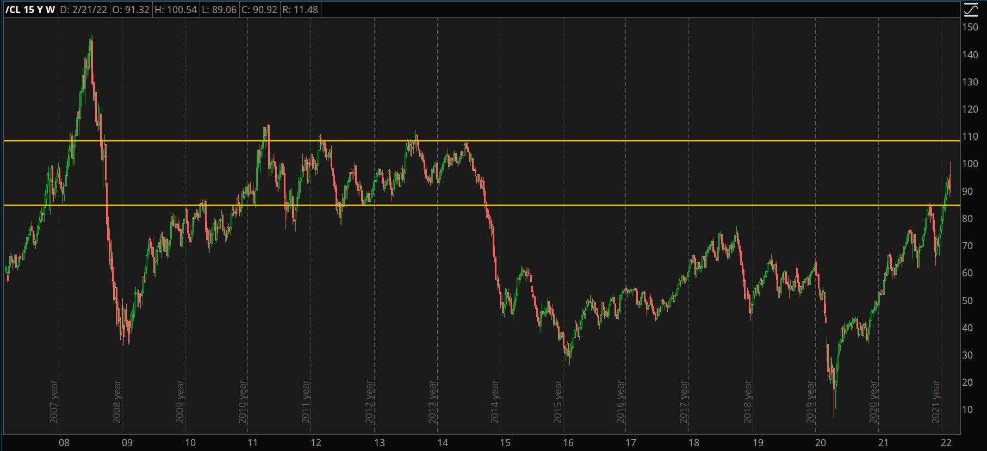Click the 60 label on the price axis

(x=967, y=273)
